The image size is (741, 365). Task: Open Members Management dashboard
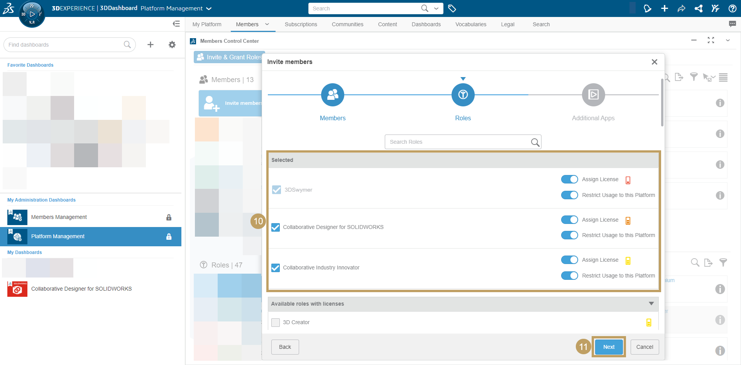(91, 217)
